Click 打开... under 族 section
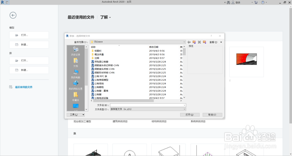 point(29,61)
